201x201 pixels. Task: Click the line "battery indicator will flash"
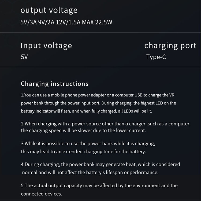tap(86, 111)
